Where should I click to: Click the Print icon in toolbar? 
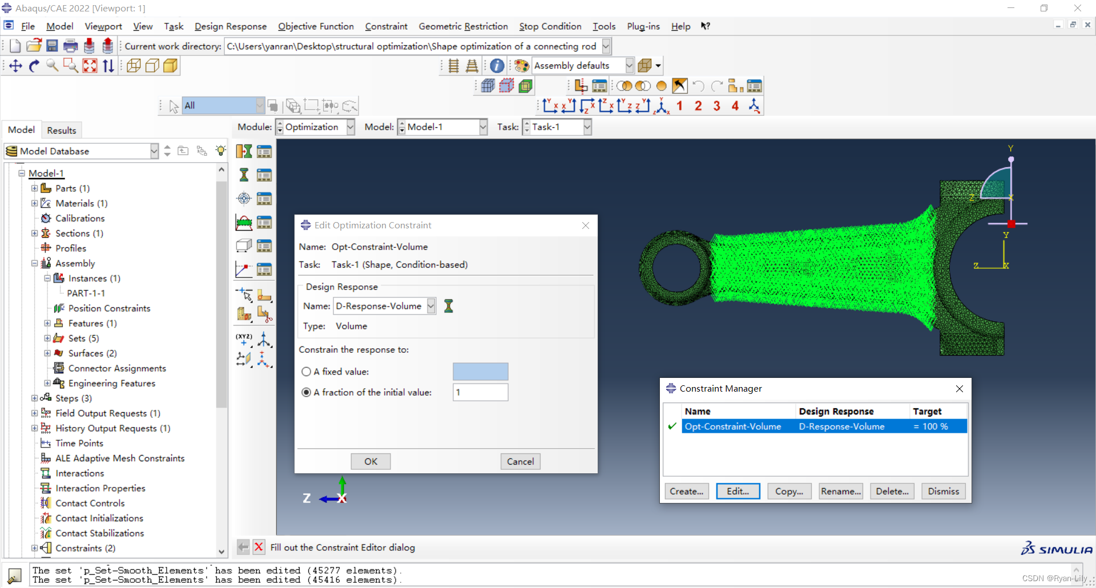pos(71,46)
